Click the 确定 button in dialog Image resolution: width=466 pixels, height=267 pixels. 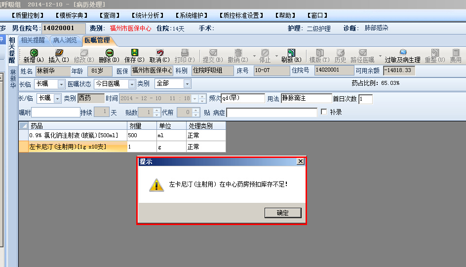point(283,213)
